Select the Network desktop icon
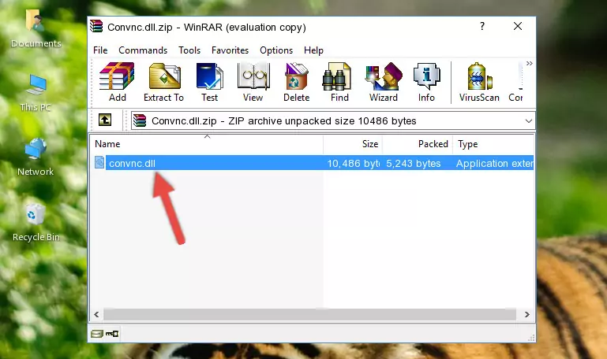Image resolution: width=607 pixels, height=359 pixels. point(36,157)
